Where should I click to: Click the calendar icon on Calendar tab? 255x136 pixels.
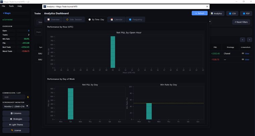[x=112, y=20]
